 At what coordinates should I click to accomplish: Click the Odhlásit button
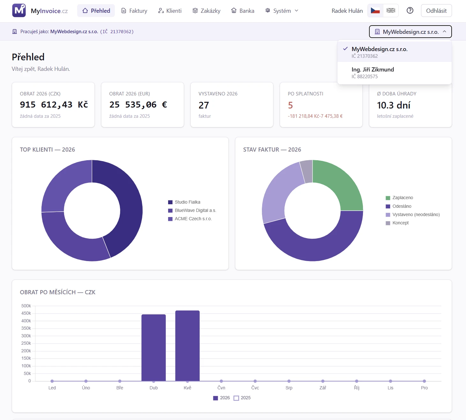436,11
